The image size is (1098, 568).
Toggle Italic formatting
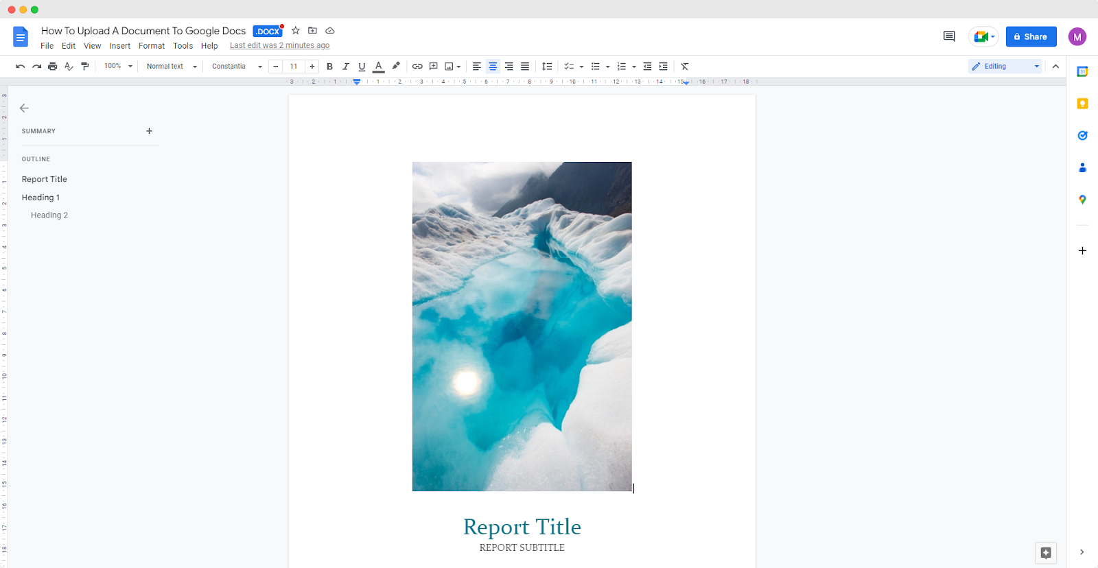346,67
